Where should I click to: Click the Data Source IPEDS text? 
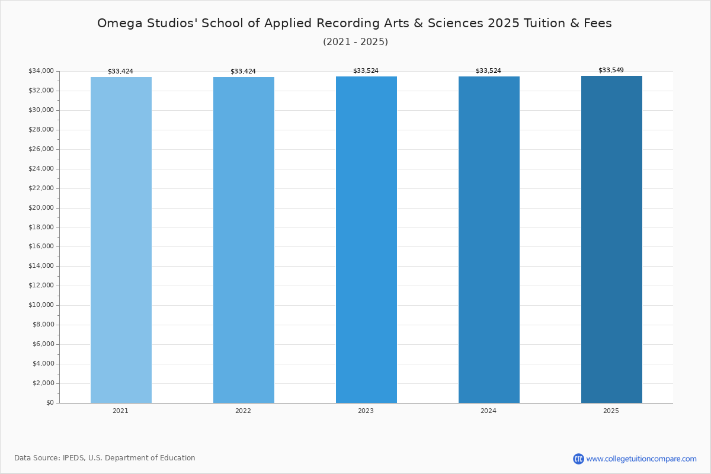pos(105,458)
